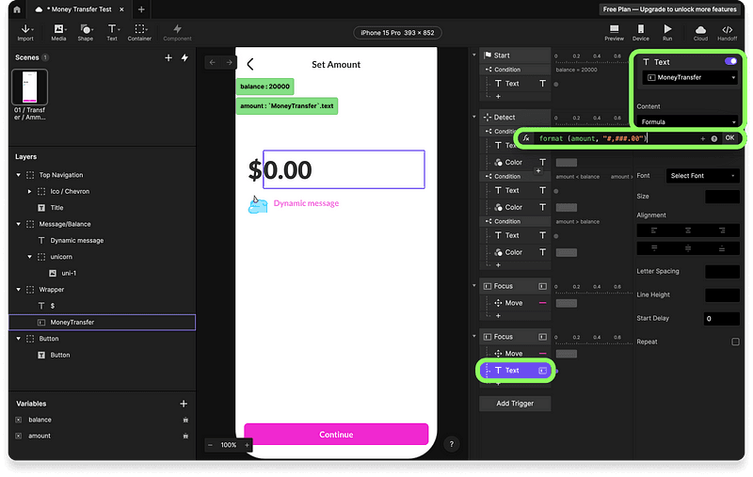The height and width of the screenshot is (477, 753).
Task: Collapse the Message/Balance layer group
Action: click(x=19, y=224)
